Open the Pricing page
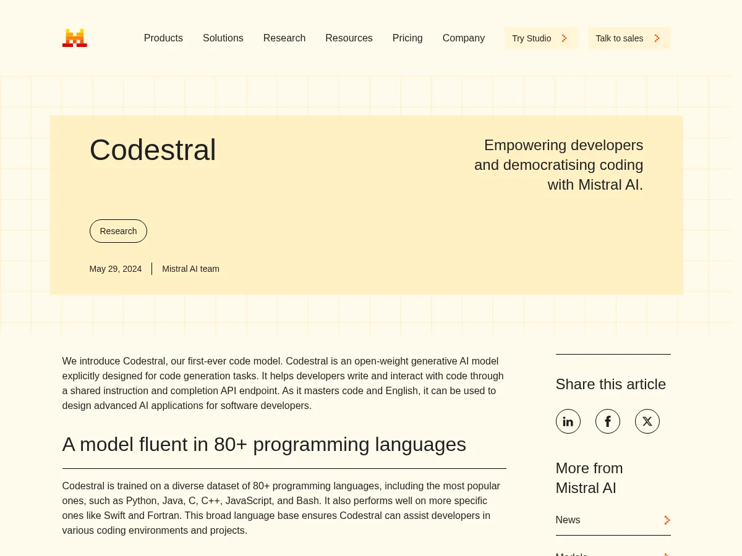 (407, 38)
